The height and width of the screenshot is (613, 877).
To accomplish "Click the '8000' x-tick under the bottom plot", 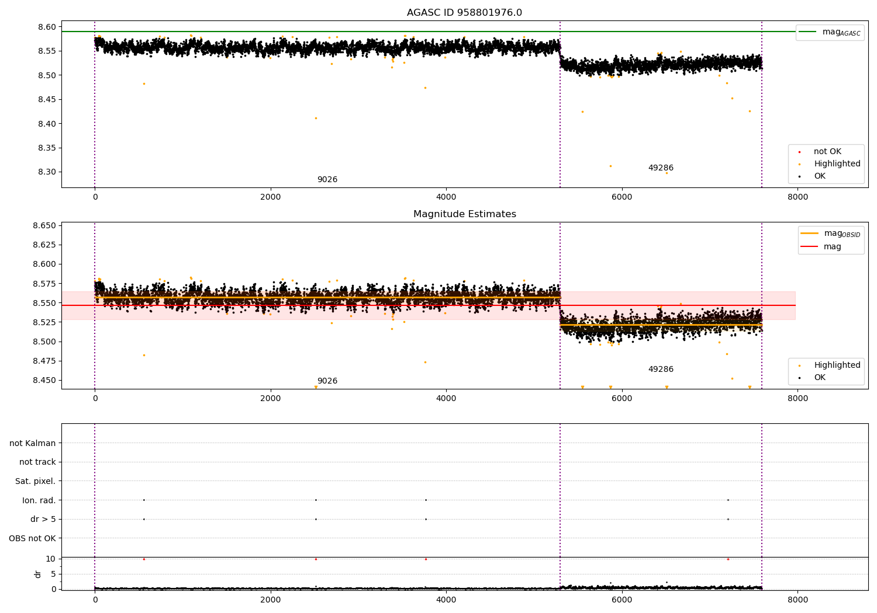I will pyautogui.click(x=797, y=600).
